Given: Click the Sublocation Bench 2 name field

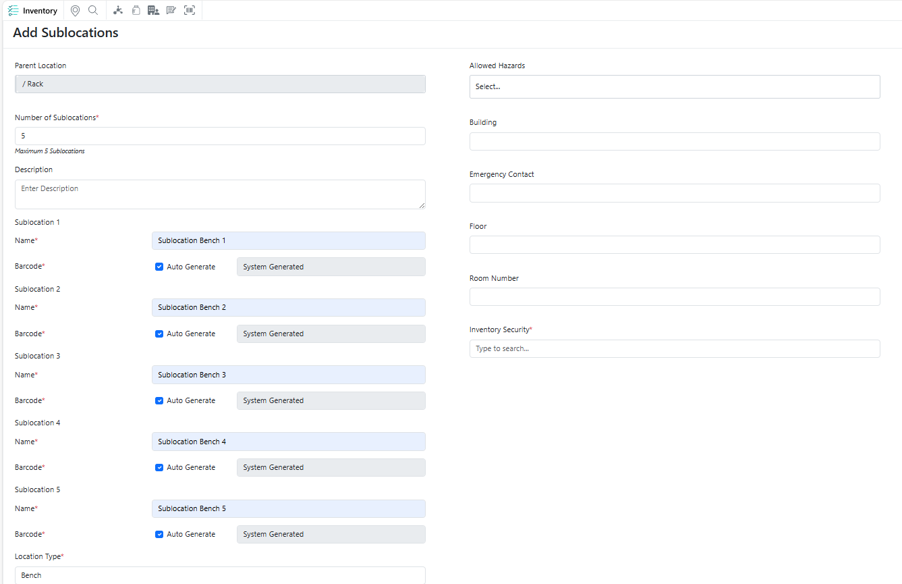Looking at the screenshot, I should [288, 307].
